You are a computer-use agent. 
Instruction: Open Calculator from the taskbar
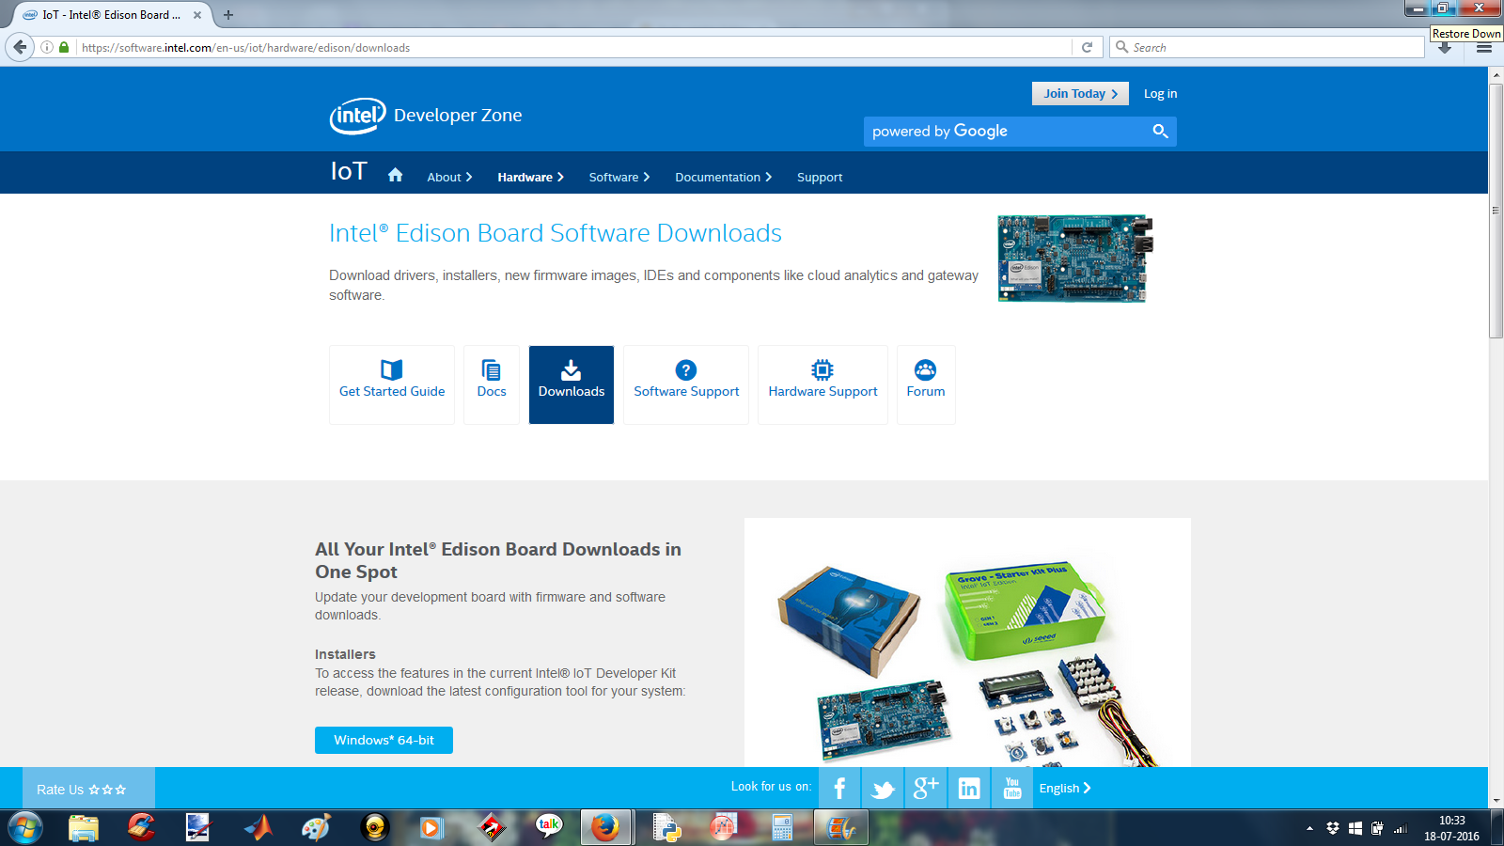click(782, 828)
